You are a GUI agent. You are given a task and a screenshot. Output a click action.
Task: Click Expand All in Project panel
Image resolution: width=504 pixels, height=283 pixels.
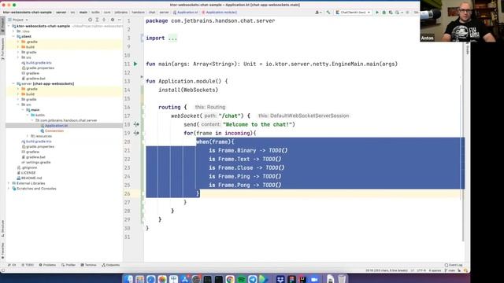(x=97, y=20)
